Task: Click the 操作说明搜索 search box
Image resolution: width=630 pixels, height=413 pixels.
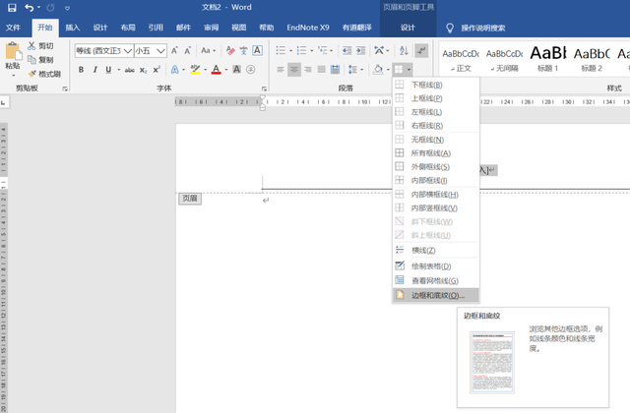Action: [x=482, y=29]
